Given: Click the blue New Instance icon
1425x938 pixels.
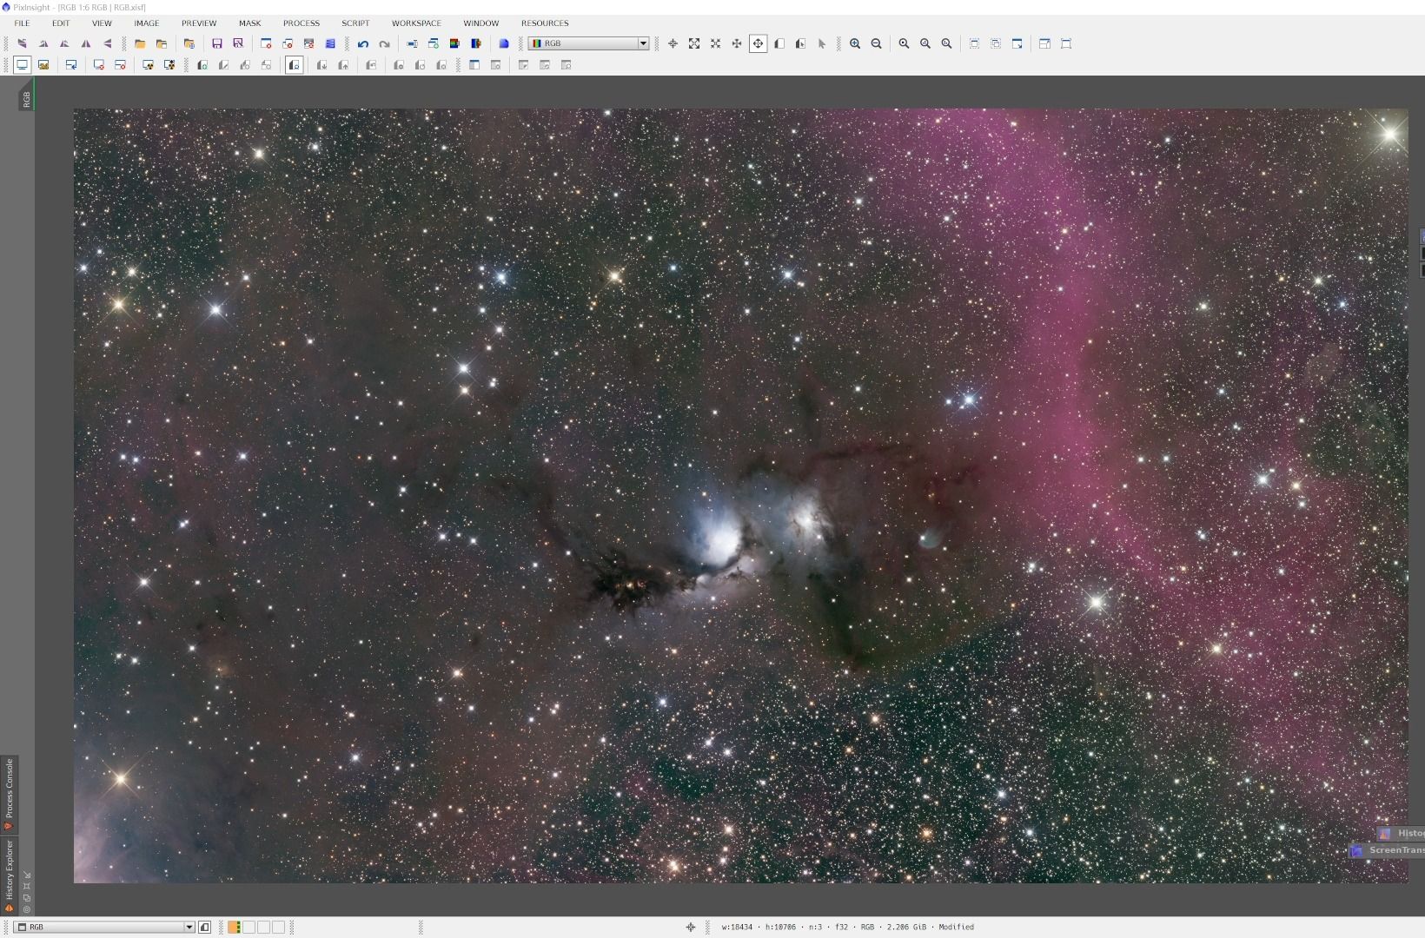Looking at the screenshot, I should (x=503, y=43).
